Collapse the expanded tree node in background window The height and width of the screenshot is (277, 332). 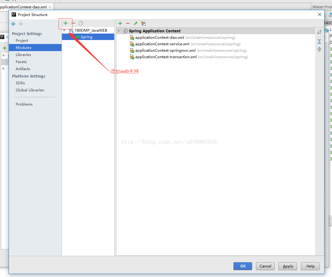[4, 55]
